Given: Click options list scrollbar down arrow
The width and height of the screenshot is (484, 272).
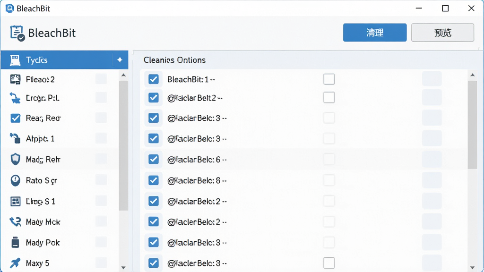Looking at the screenshot, I should pos(472,267).
